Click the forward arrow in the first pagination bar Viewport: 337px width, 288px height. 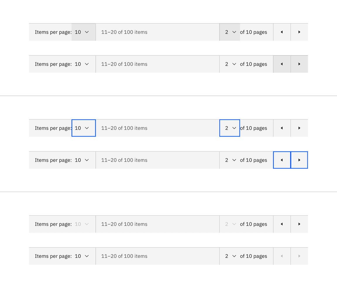click(x=299, y=32)
